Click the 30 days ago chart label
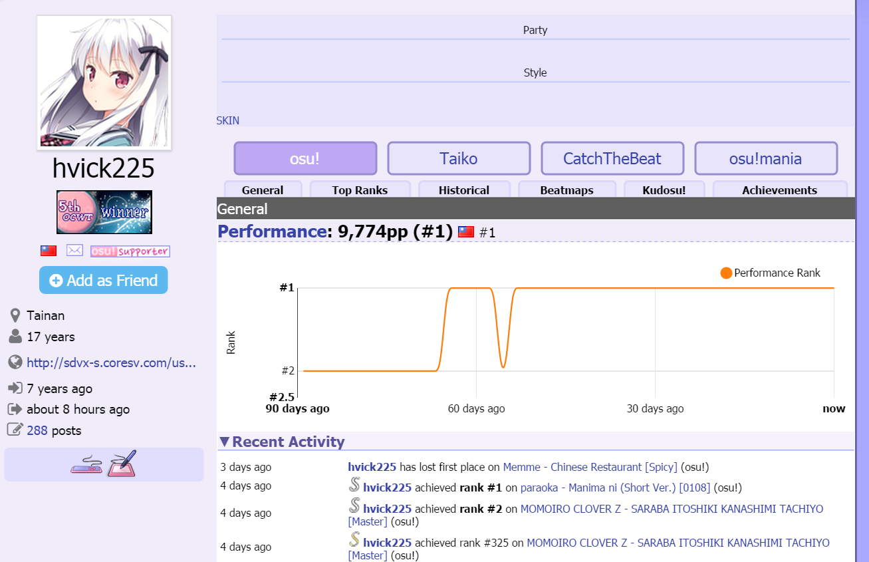869x562 pixels. point(655,408)
